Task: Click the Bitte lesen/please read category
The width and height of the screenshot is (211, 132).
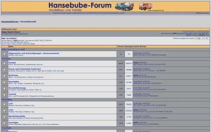Action: (x=13, y=49)
